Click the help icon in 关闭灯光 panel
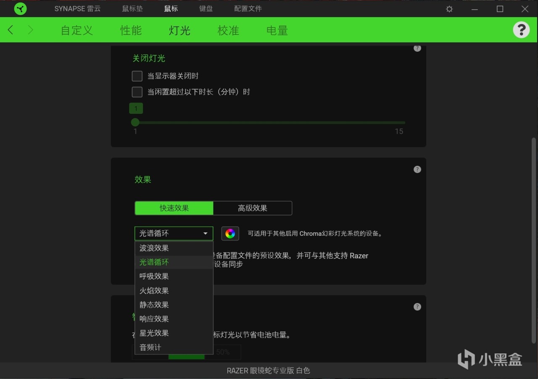This screenshot has height=379, width=538. [417, 48]
